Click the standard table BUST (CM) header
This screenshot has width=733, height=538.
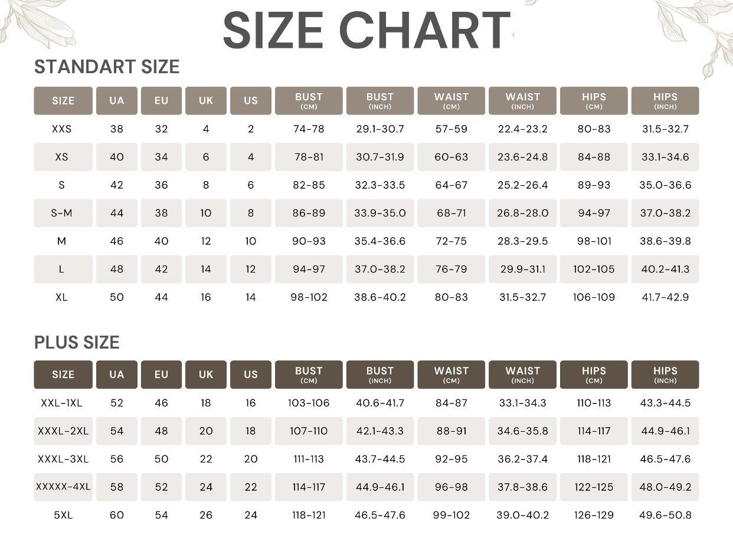click(309, 101)
